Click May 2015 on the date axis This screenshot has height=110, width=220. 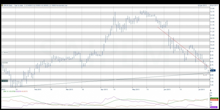click(136, 89)
